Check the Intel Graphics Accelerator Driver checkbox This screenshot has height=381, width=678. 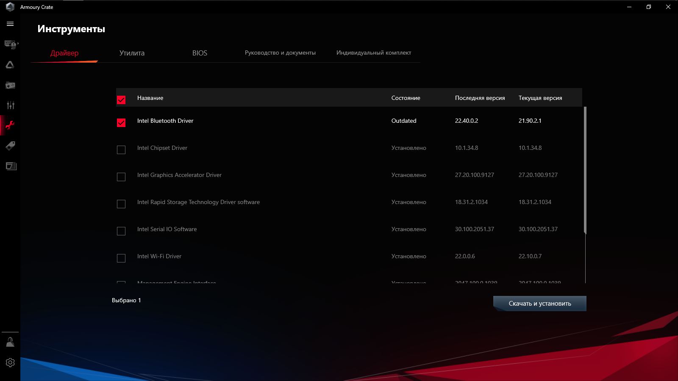click(121, 177)
